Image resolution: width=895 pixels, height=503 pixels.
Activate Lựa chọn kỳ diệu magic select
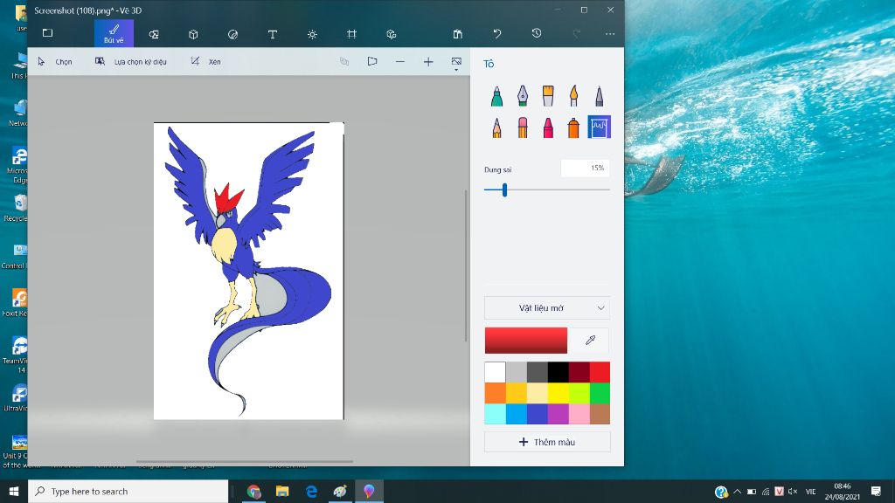[x=131, y=62]
